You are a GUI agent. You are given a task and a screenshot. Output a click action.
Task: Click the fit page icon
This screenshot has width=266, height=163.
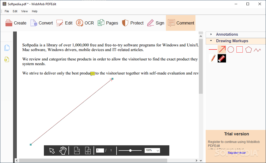pos(88,151)
